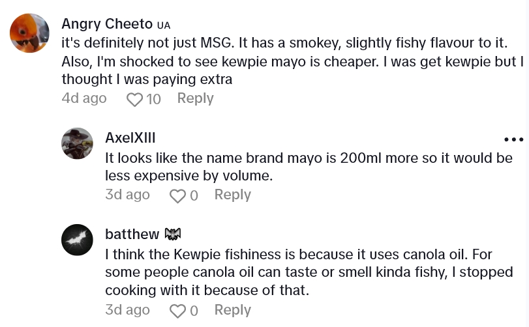Screen dimensions: 529x327
Task: Open Angry Cheeto's profile picture
Action: tap(29, 33)
